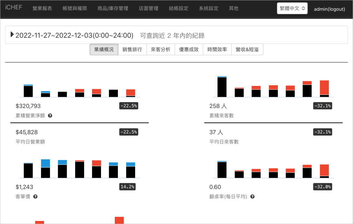
Task: Switch to the 來客分析 tab
Action: tap(161, 49)
